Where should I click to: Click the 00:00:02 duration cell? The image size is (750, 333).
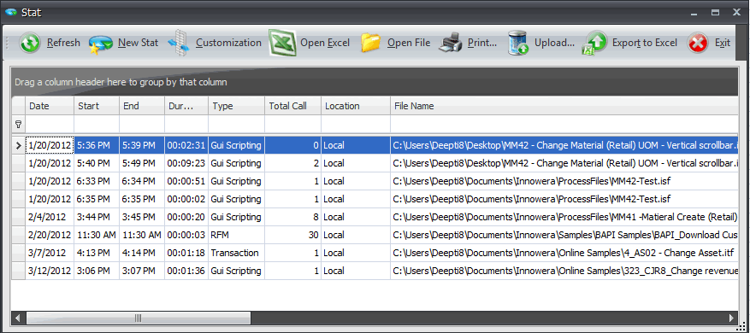186,199
